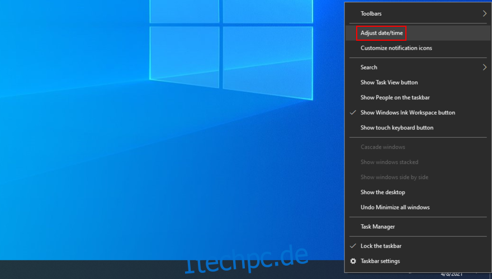Enable Show People on the taskbar
Image resolution: width=492 pixels, height=279 pixels.
(418, 98)
